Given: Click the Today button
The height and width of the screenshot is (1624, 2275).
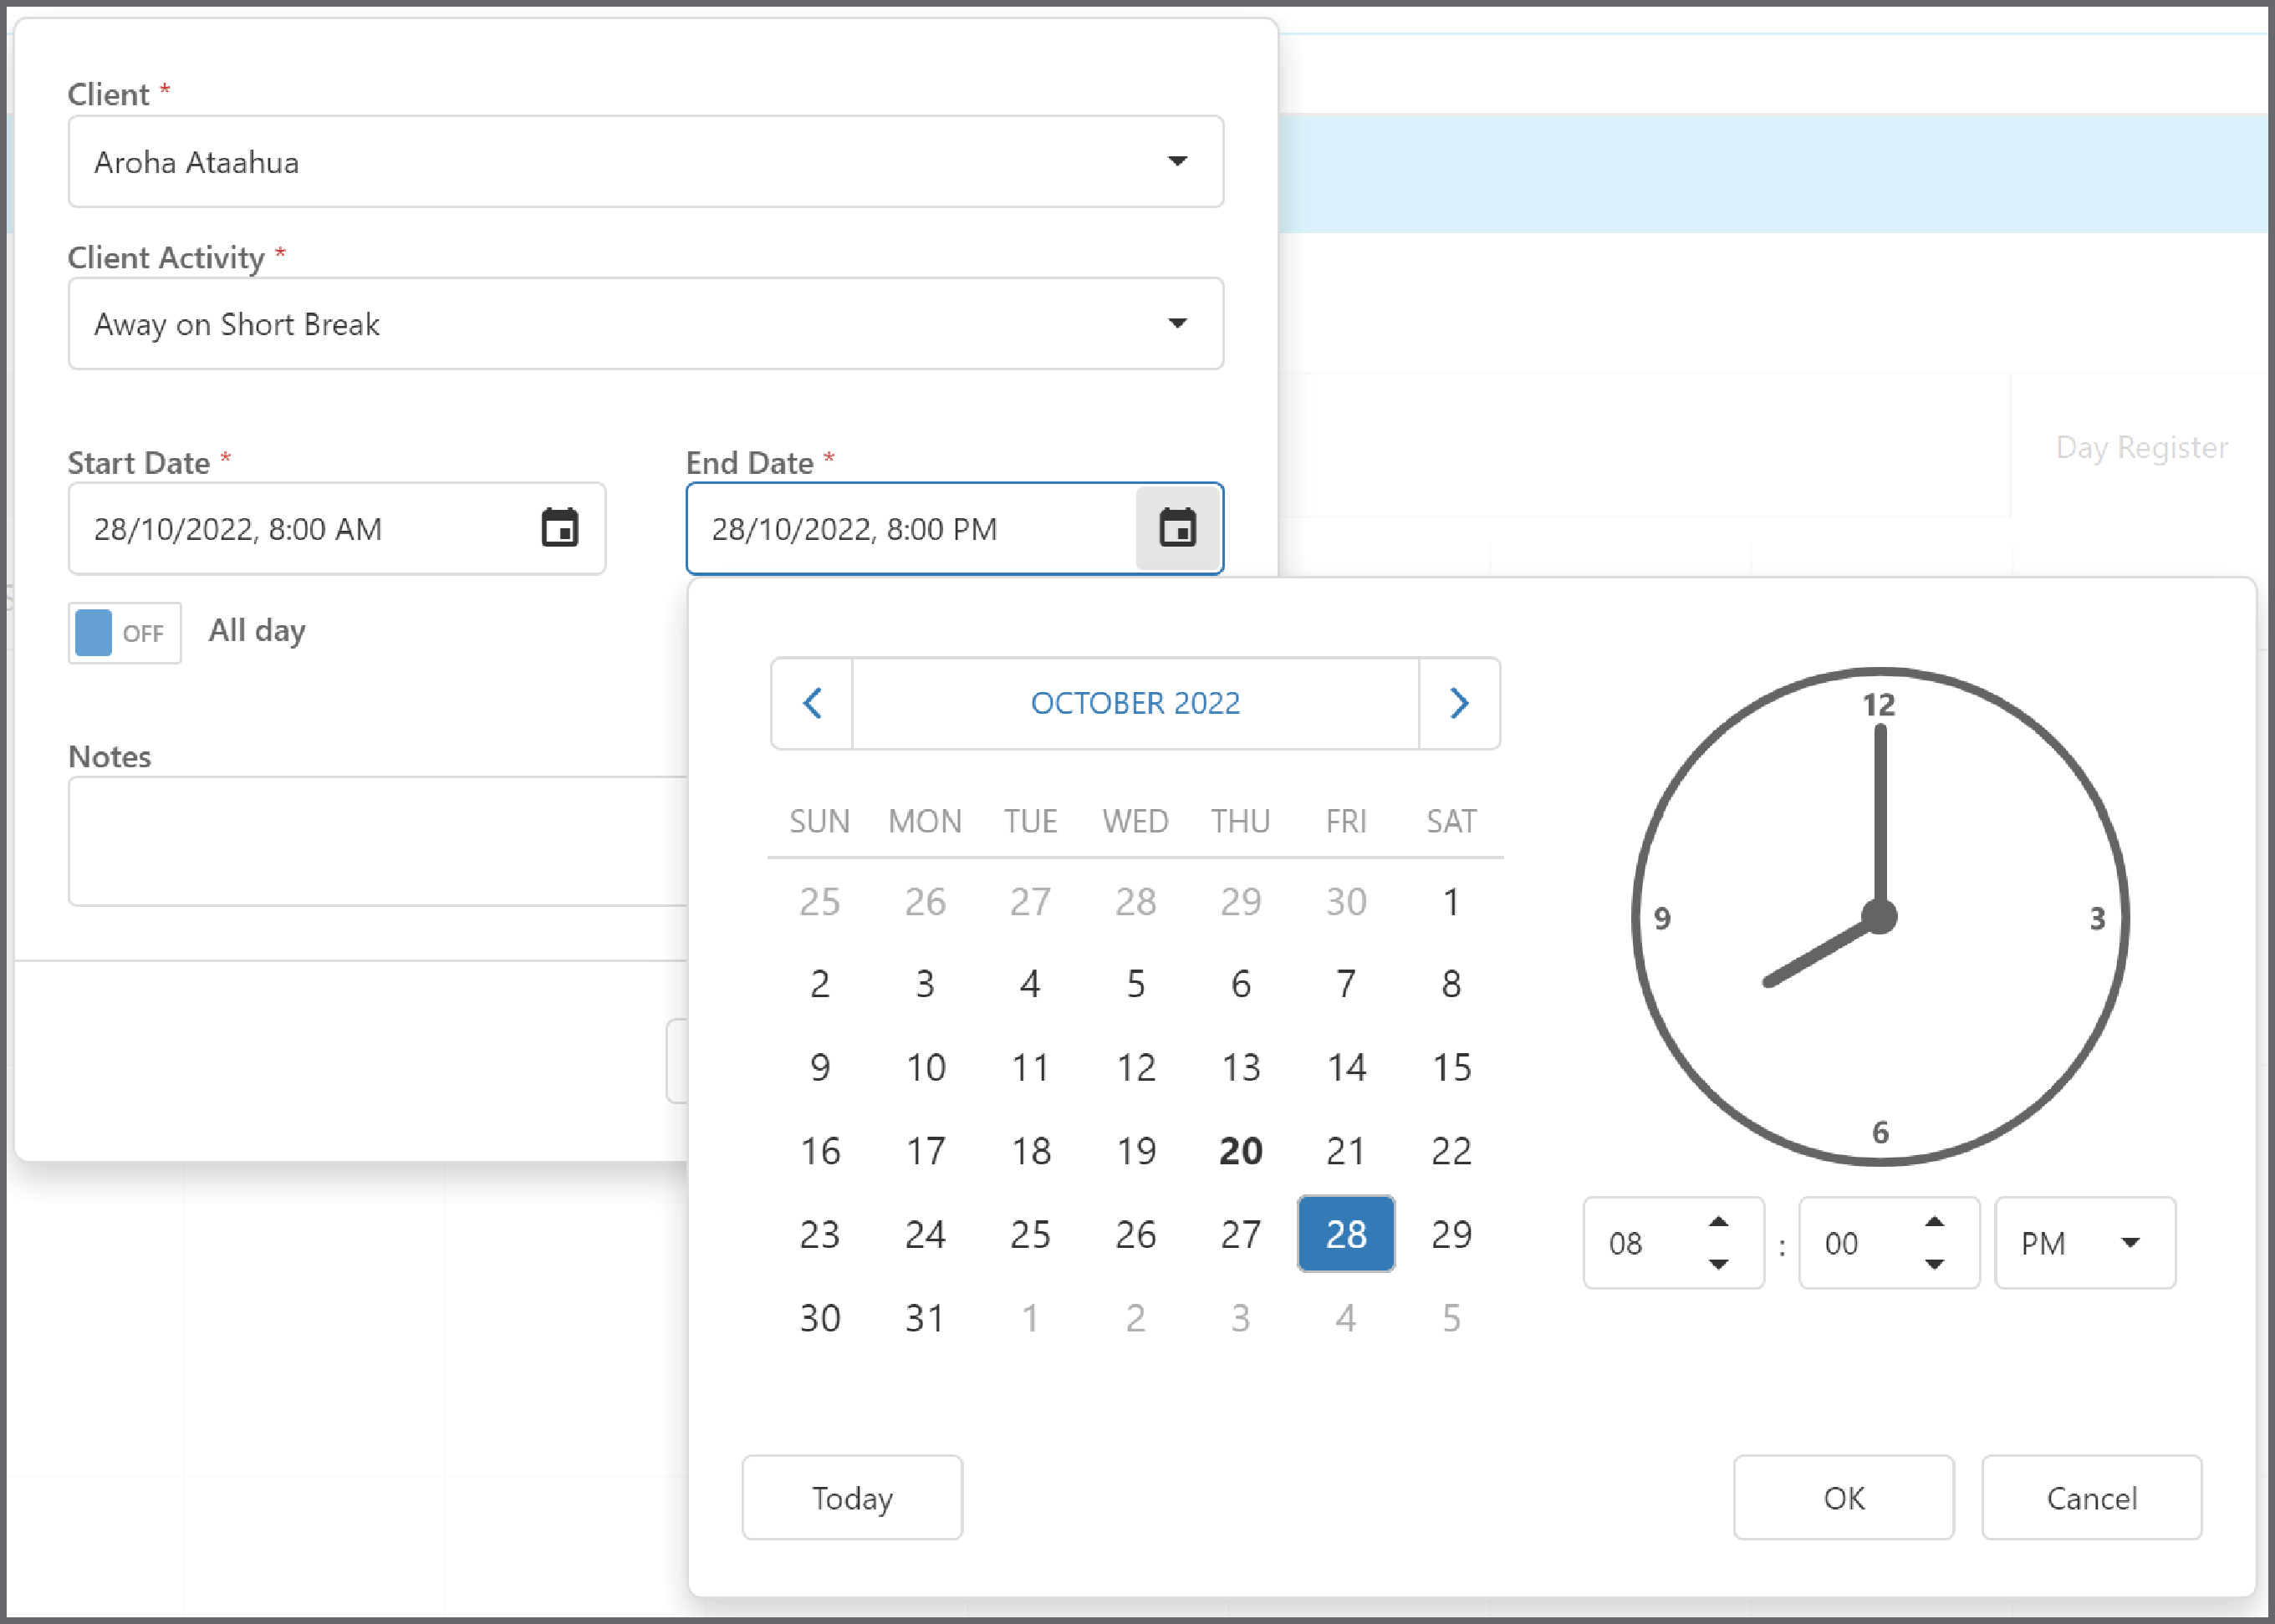Looking at the screenshot, I should coord(852,1497).
